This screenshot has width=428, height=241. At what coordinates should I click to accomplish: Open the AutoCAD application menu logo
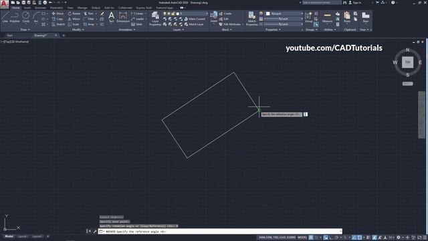pos(4,4)
